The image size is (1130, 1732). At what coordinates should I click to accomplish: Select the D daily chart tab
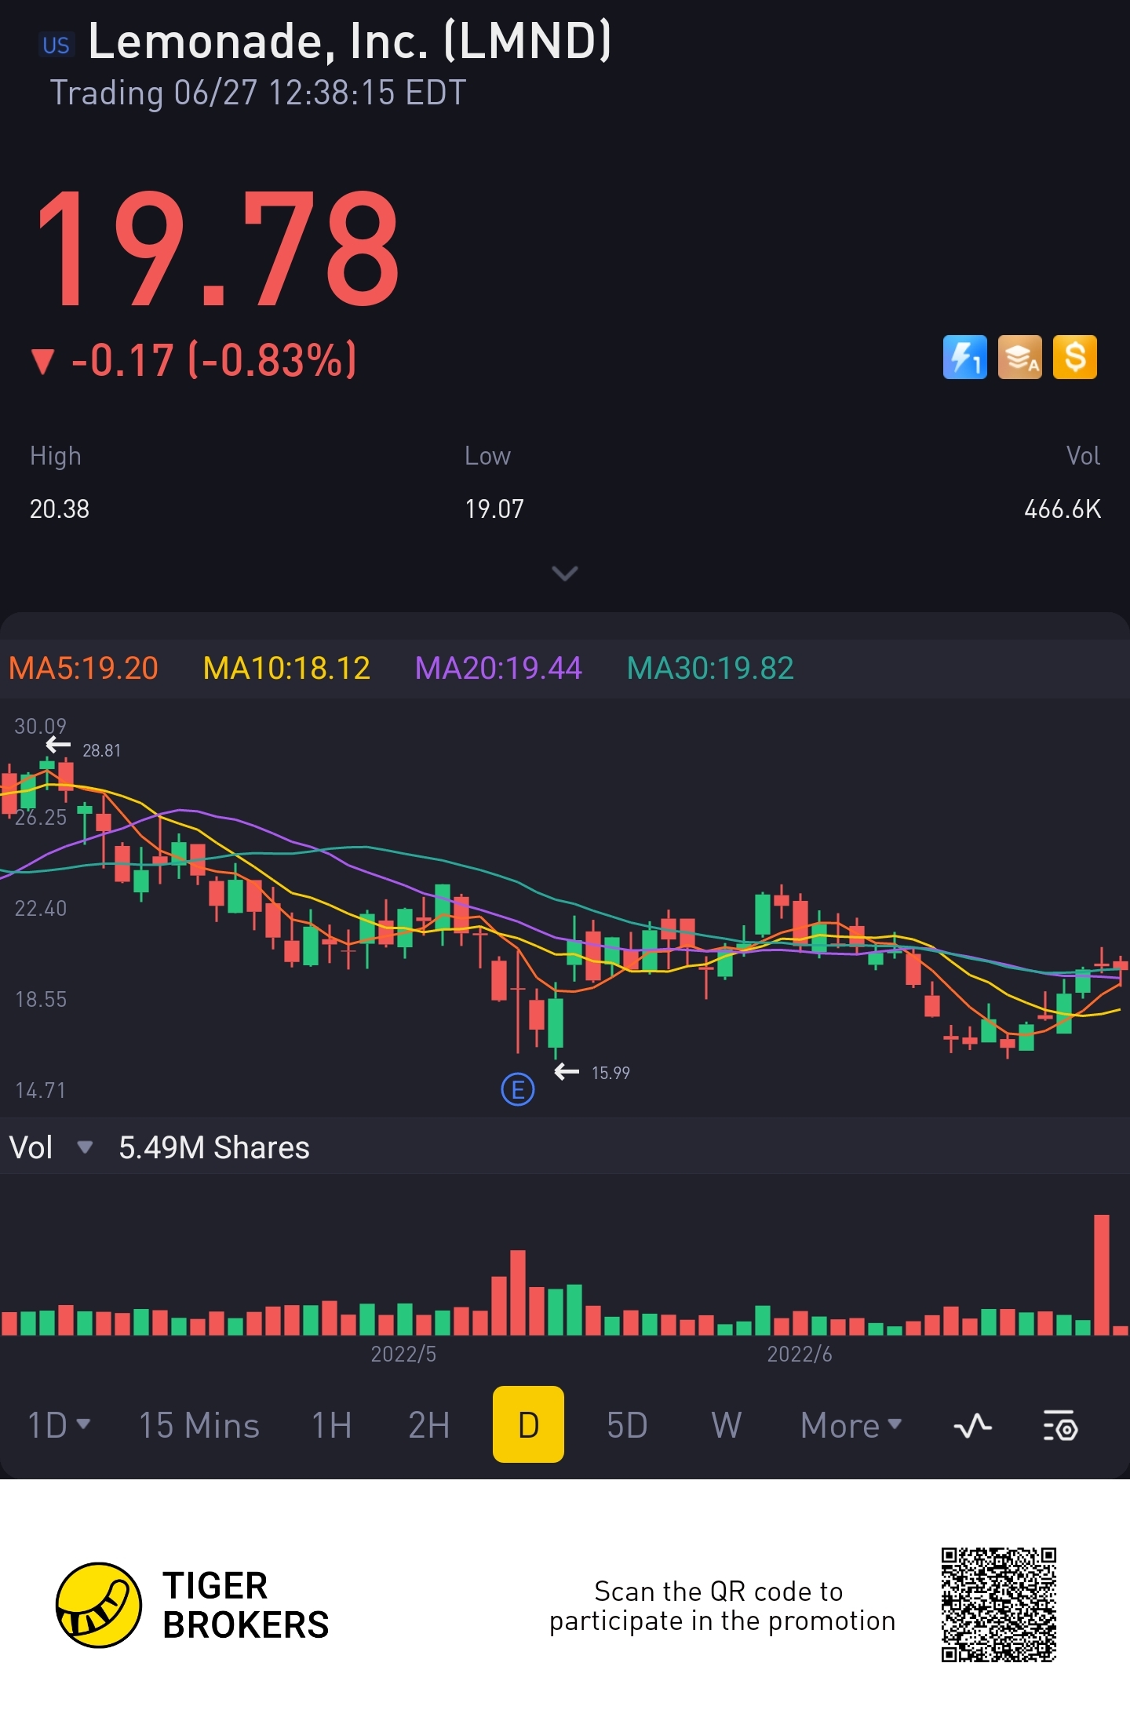[528, 1424]
